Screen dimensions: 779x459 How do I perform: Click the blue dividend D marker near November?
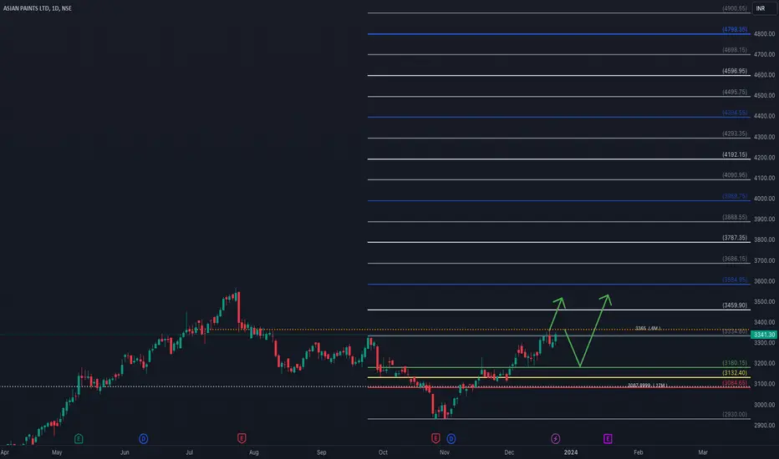point(451,439)
